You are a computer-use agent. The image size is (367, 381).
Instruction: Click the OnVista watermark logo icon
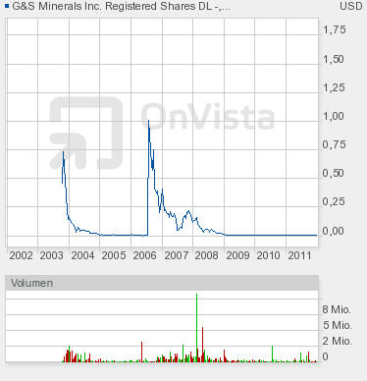pyautogui.click(x=86, y=134)
